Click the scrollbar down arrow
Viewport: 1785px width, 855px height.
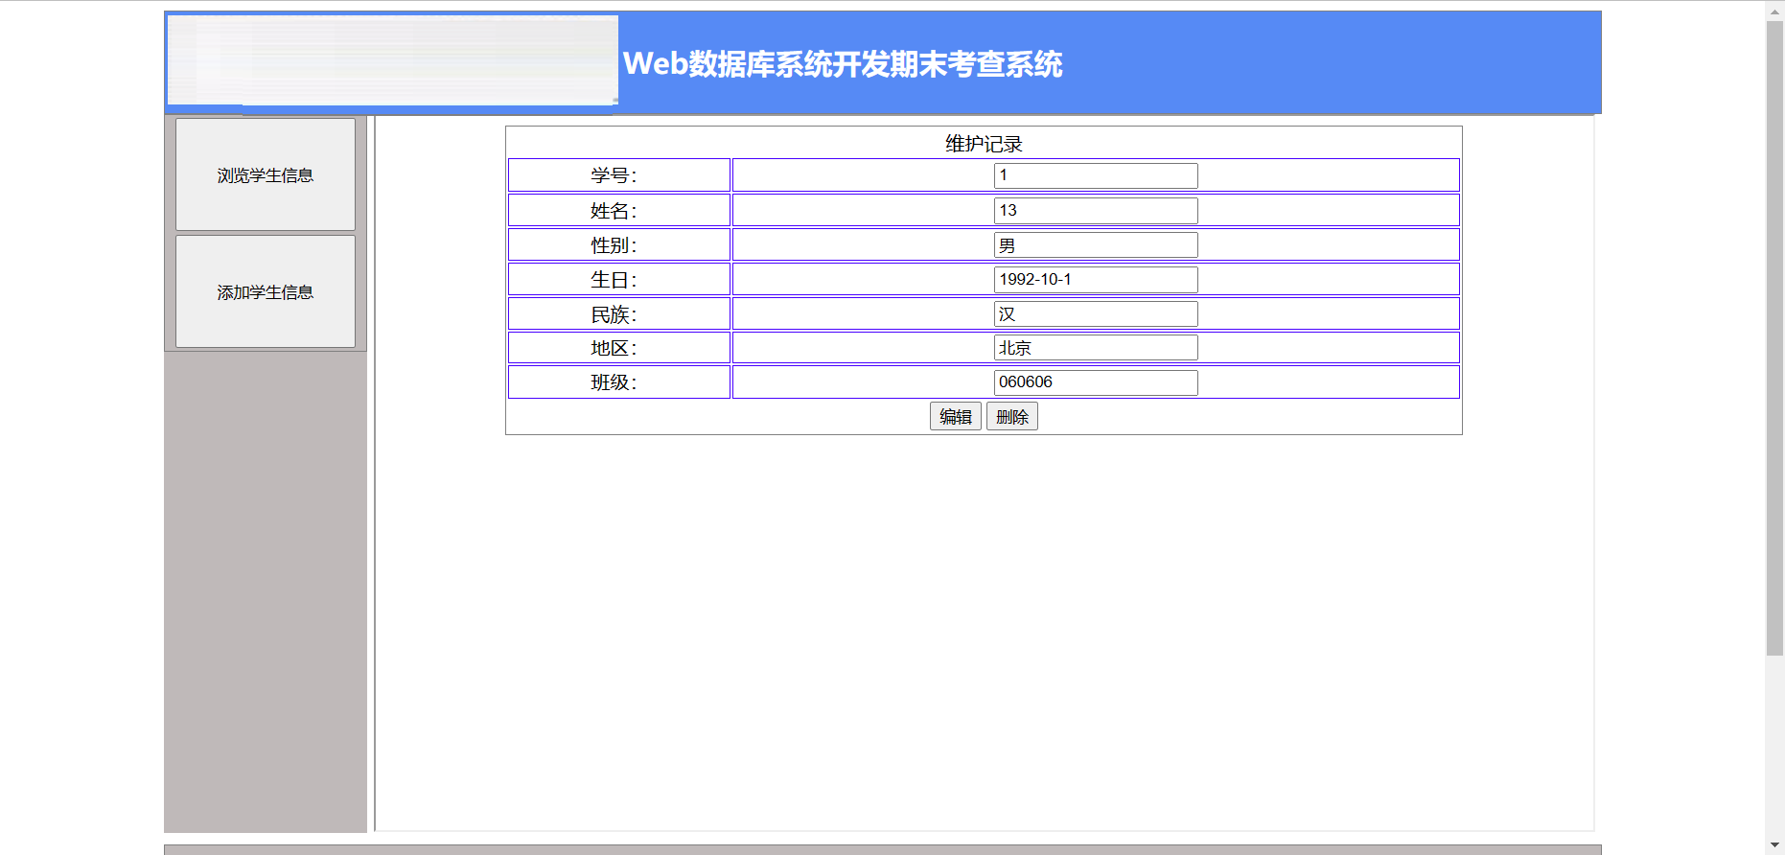pos(1774,845)
